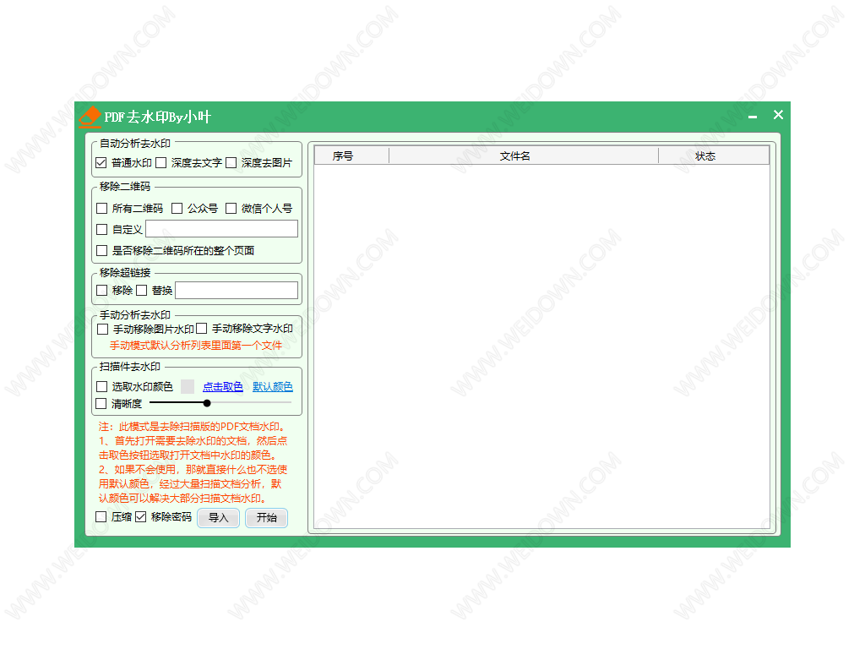Click the gray watermark color swatch
Screen dimensions: 865x649
[188, 386]
